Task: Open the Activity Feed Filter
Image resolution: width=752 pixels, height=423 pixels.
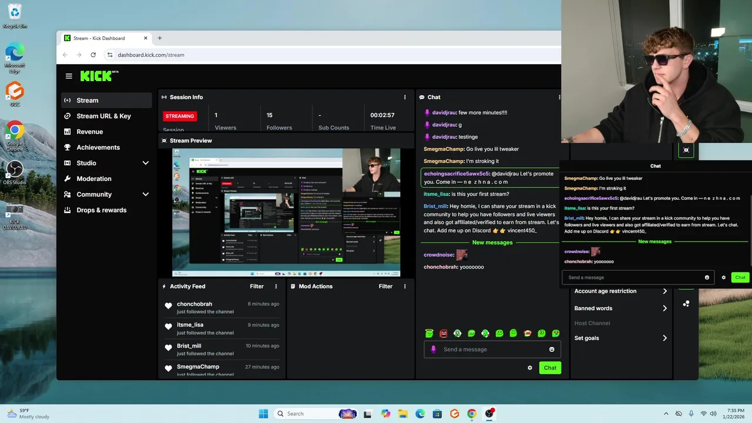Action: (257, 286)
